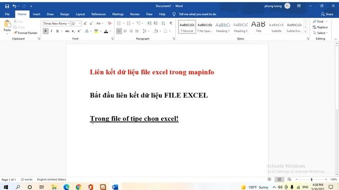The width and height of the screenshot is (339, 190).
Task: Open the Clipboard pane launcher
Action: (x=39, y=39)
